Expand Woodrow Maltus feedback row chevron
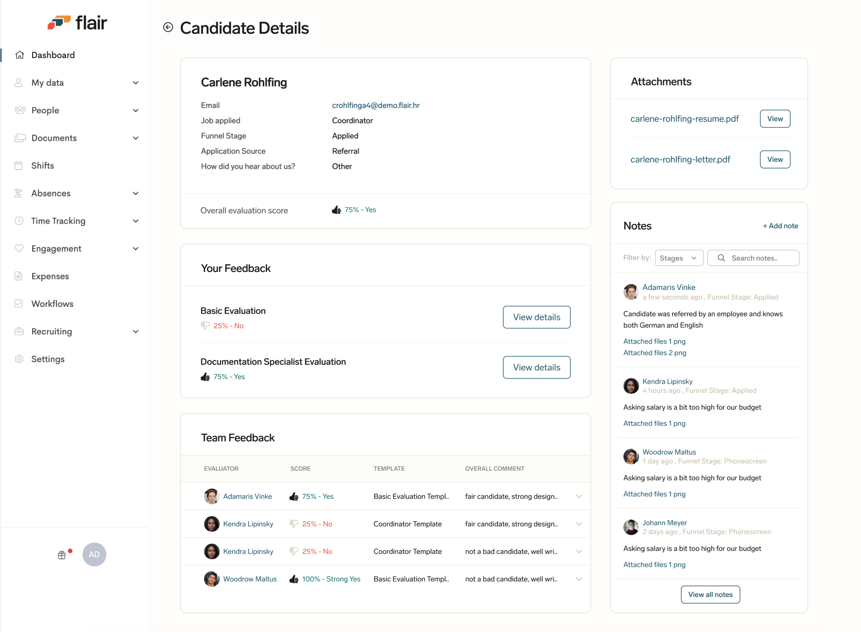The image size is (861, 632). 579,579
